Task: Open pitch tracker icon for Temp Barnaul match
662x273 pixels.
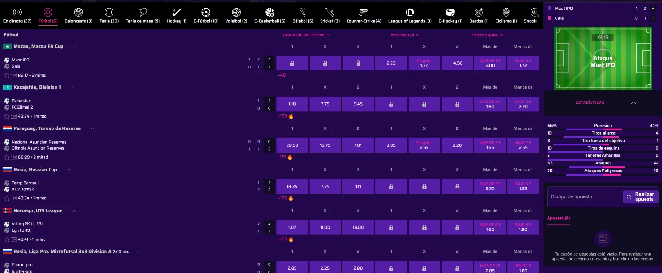Action: pyautogui.click(x=13, y=198)
